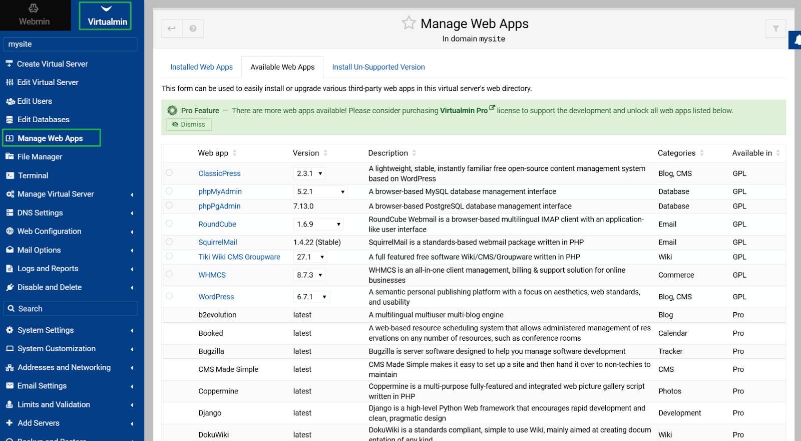801x441 pixels.
Task: Select the phpPgAdmin radio button
Action: click(169, 205)
